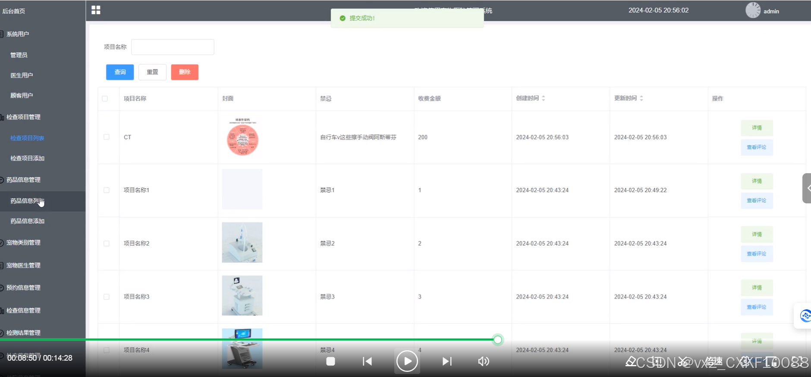811x377 pixels.
Task: Click 查看评论 for the CT row
Action: (x=757, y=147)
